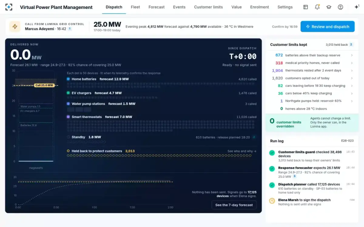Click the blue Home batteries square
The height and width of the screenshot is (227, 364).
click(68, 79)
